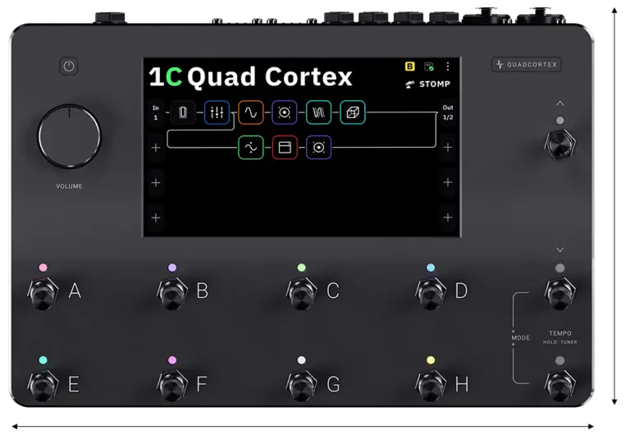Tap footswitch A
The width and height of the screenshot is (630, 444).
[x=43, y=292]
